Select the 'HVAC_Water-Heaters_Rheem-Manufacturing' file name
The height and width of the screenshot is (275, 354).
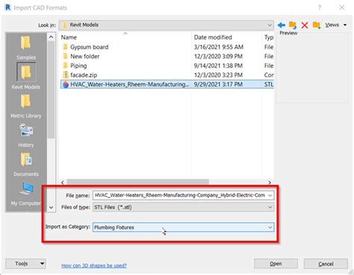[x=129, y=84]
